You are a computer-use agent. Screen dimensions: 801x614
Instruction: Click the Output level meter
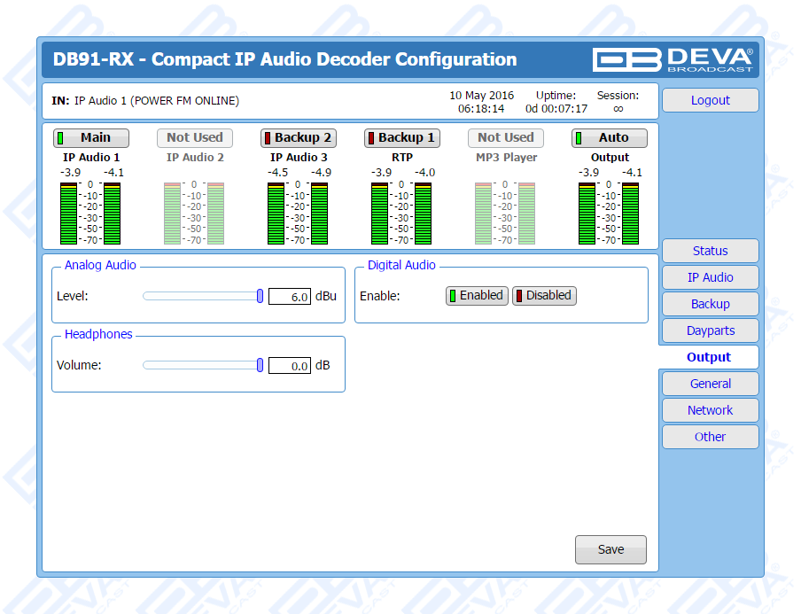610,214
